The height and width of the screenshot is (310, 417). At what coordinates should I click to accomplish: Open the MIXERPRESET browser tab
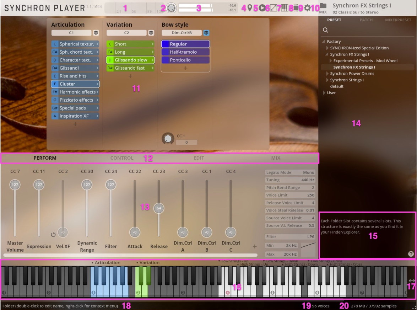pyautogui.click(x=398, y=20)
